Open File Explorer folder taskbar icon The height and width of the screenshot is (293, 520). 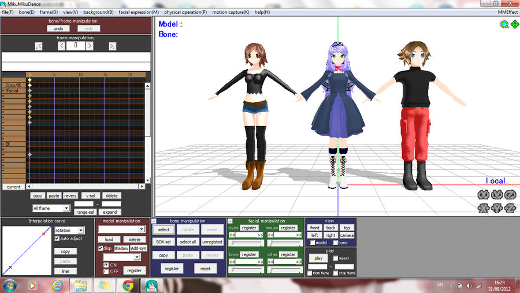(80, 285)
